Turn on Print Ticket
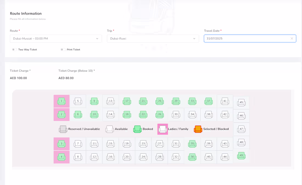Screen dimensions: 302x185 click(63, 49)
